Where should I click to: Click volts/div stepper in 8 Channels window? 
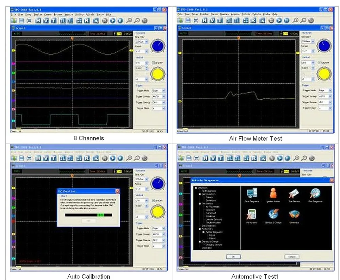(x=147, y=68)
